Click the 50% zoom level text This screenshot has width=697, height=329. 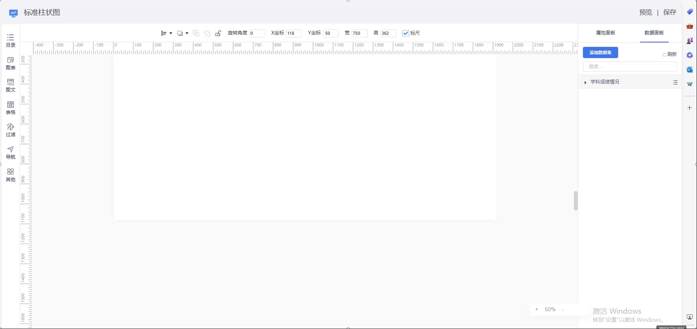[x=550, y=309]
